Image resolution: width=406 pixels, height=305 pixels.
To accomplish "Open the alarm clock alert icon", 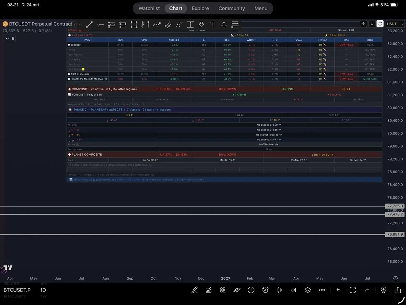I will point(265,290).
